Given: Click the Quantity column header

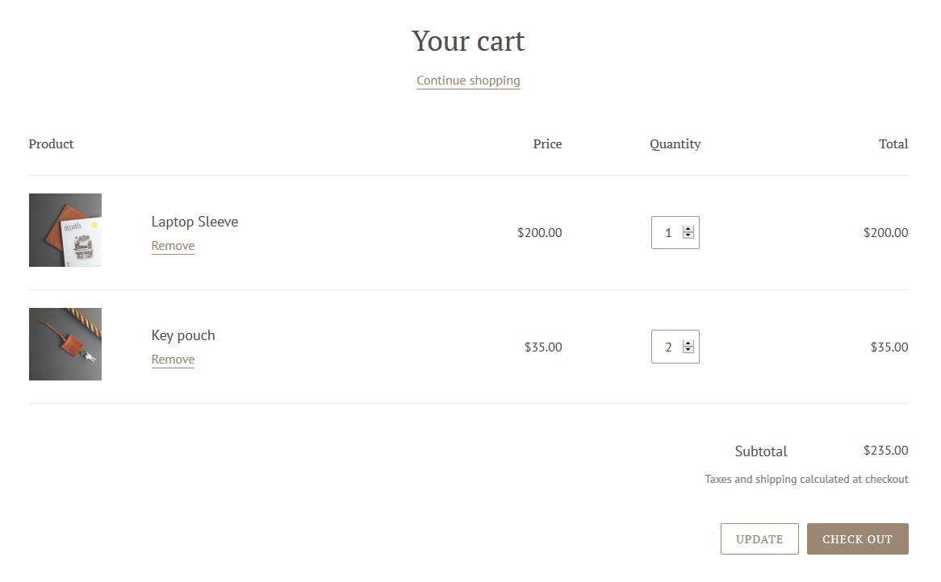Looking at the screenshot, I should 675,143.
